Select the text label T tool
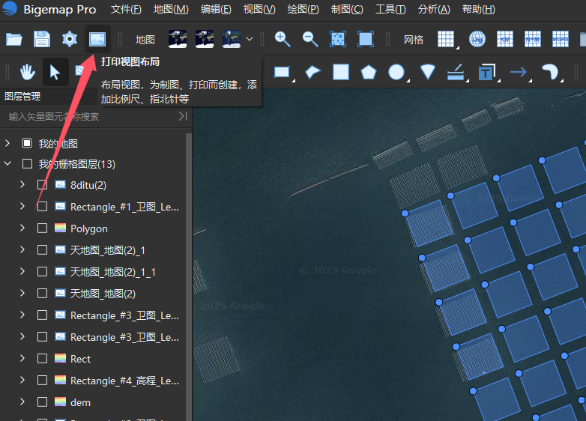 click(x=486, y=72)
